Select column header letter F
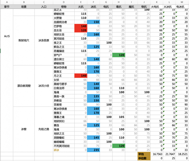Image resolution: width=189 pixels, height=161 pixels. pyautogui.click(x=93, y=2)
